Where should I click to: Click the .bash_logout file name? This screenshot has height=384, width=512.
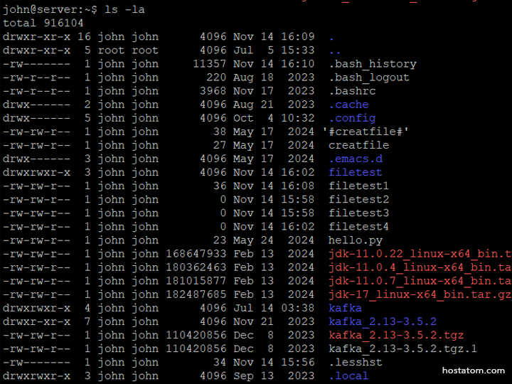[x=368, y=78]
